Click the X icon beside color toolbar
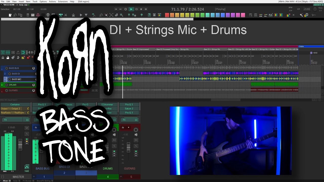The image size is (324, 182). click(x=294, y=15)
